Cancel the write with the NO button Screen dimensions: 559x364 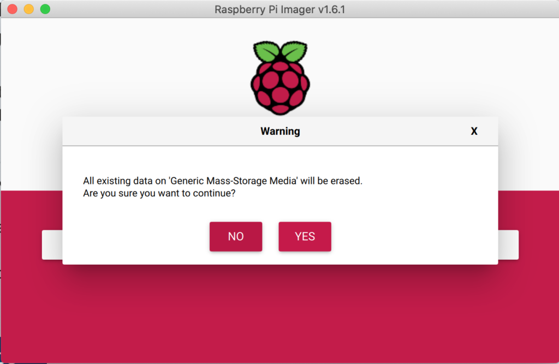click(x=236, y=236)
